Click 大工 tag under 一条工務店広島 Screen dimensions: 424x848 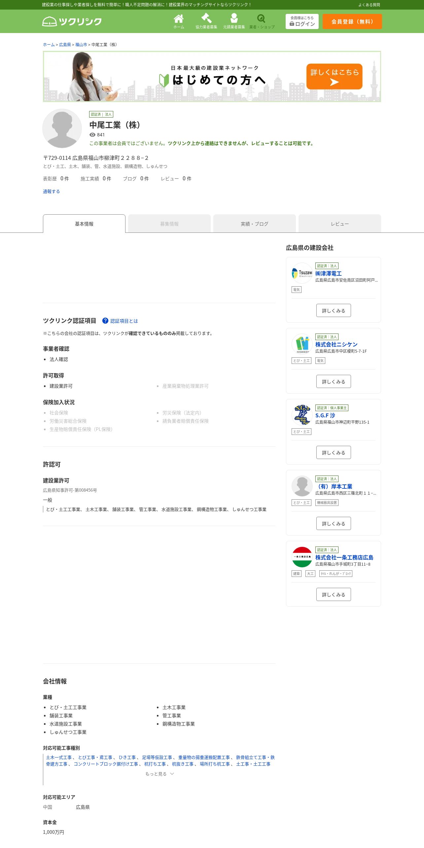pyautogui.click(x=310, y=574)
